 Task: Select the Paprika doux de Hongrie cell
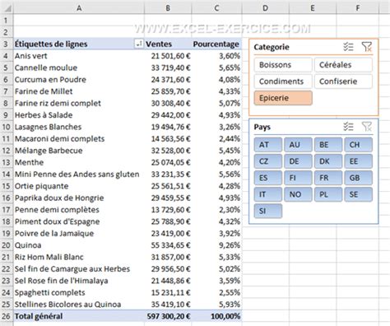[79, 198]
